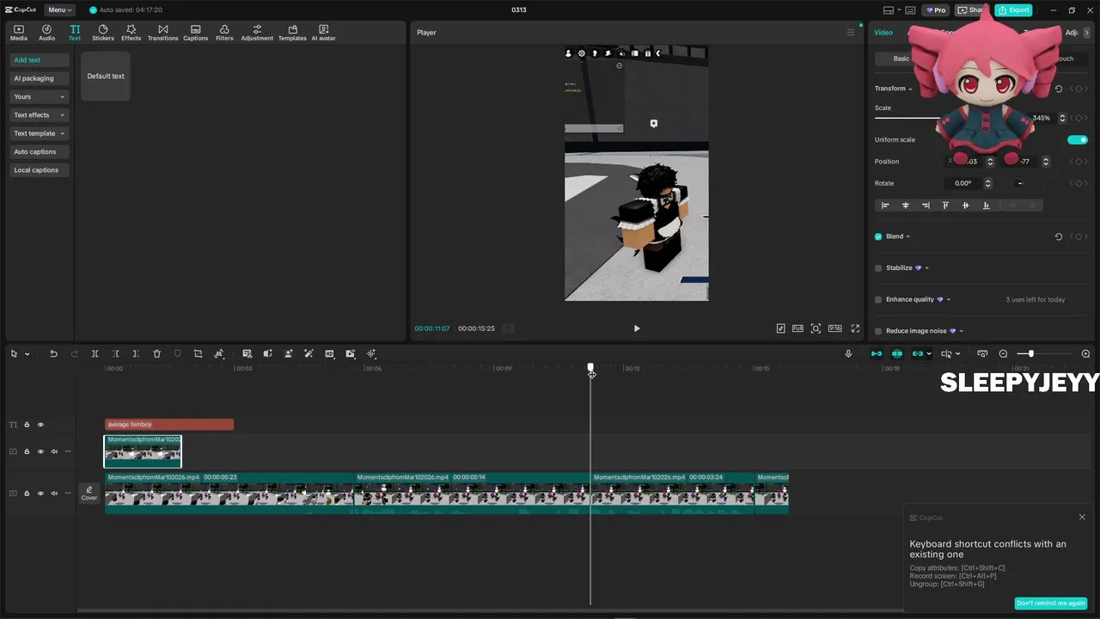This screenshot has height=619, width=1100.
Task: Click the Zoom out timeline magnifier icon
Action: coord(1003,353)
